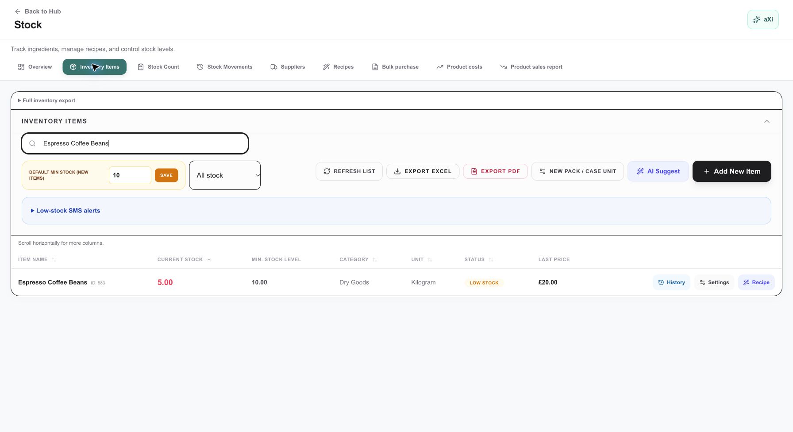Open History for Espresso Coffee Beans

coord(671,282)
